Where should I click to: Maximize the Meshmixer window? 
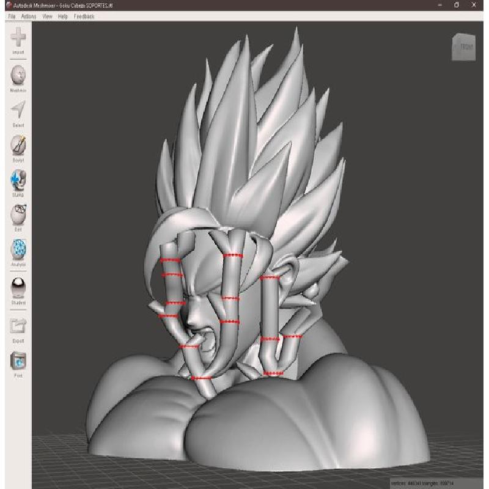(x=457, y=5)
